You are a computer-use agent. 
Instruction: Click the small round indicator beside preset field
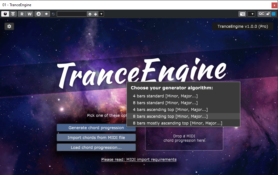click(53, 14)
